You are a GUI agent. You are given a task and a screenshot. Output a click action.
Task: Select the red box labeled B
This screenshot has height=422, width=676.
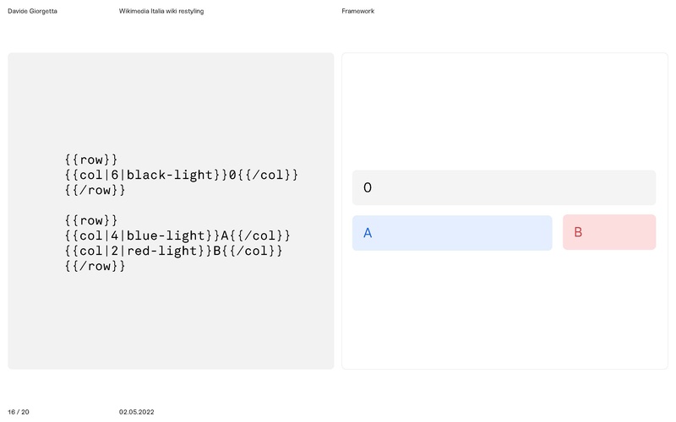(608, 233)
